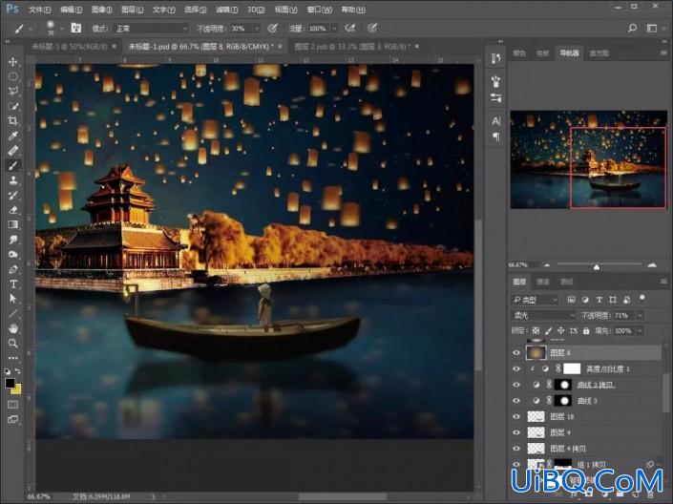Viewport: 673px width, 504px height.
Task: Select the Dodge tool
Action: 12,254
